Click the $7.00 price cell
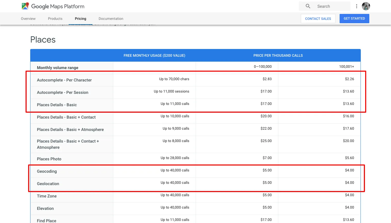The height and width of the screenshot is (223, 391). pos(267,158)
